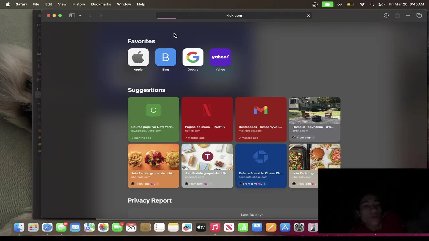Open the Apple favorite
Viewport: 429px width, 241px height.
point(138,57)
